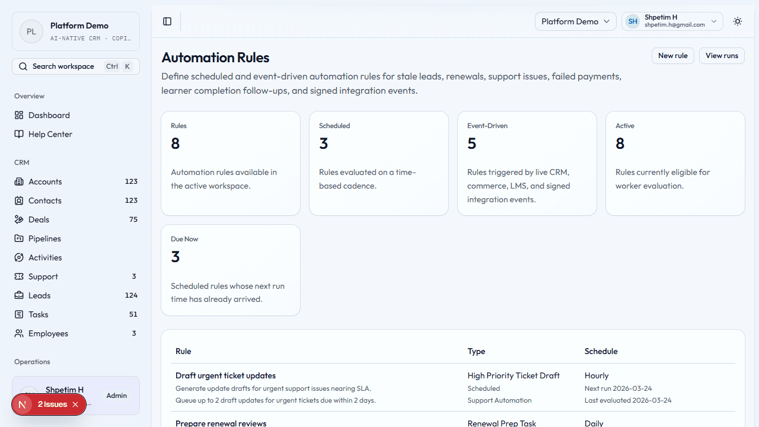This screenshot has width=759, height=427.
Task: Open the Support section
Action: pos(42,276)
